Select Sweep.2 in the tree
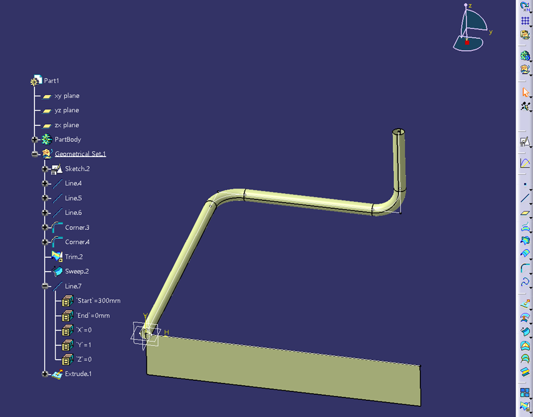Screen dimensions: 533x417 click(77, 271)
